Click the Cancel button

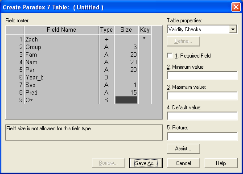[183, 163]
